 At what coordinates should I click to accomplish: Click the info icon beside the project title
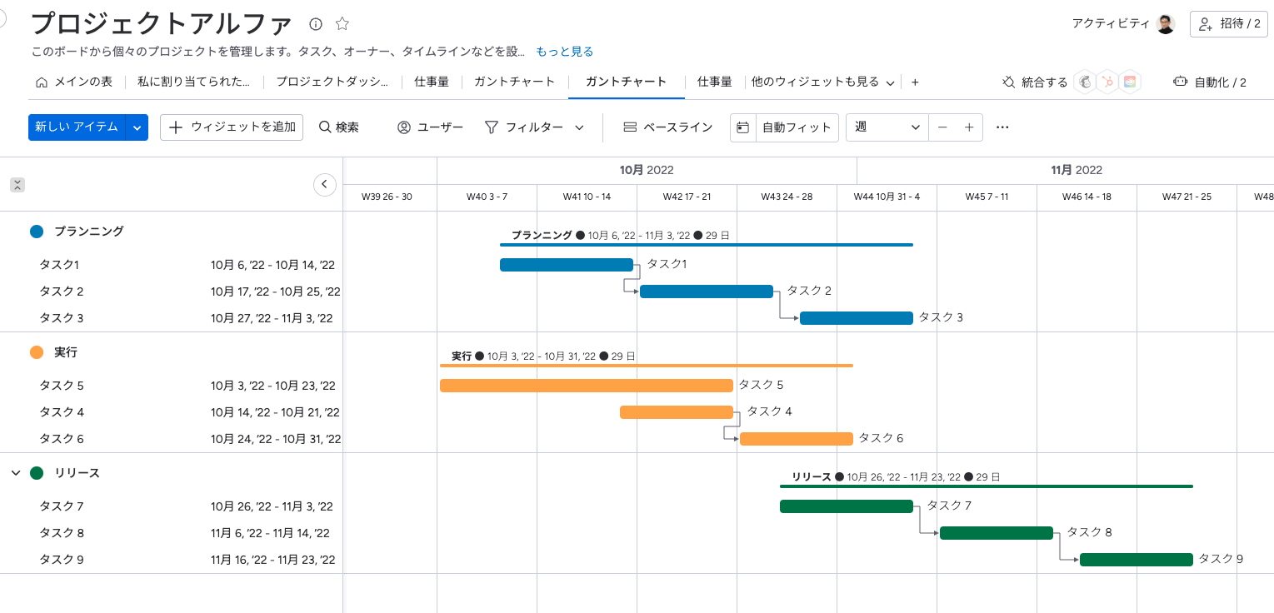[x=315, y=24]
